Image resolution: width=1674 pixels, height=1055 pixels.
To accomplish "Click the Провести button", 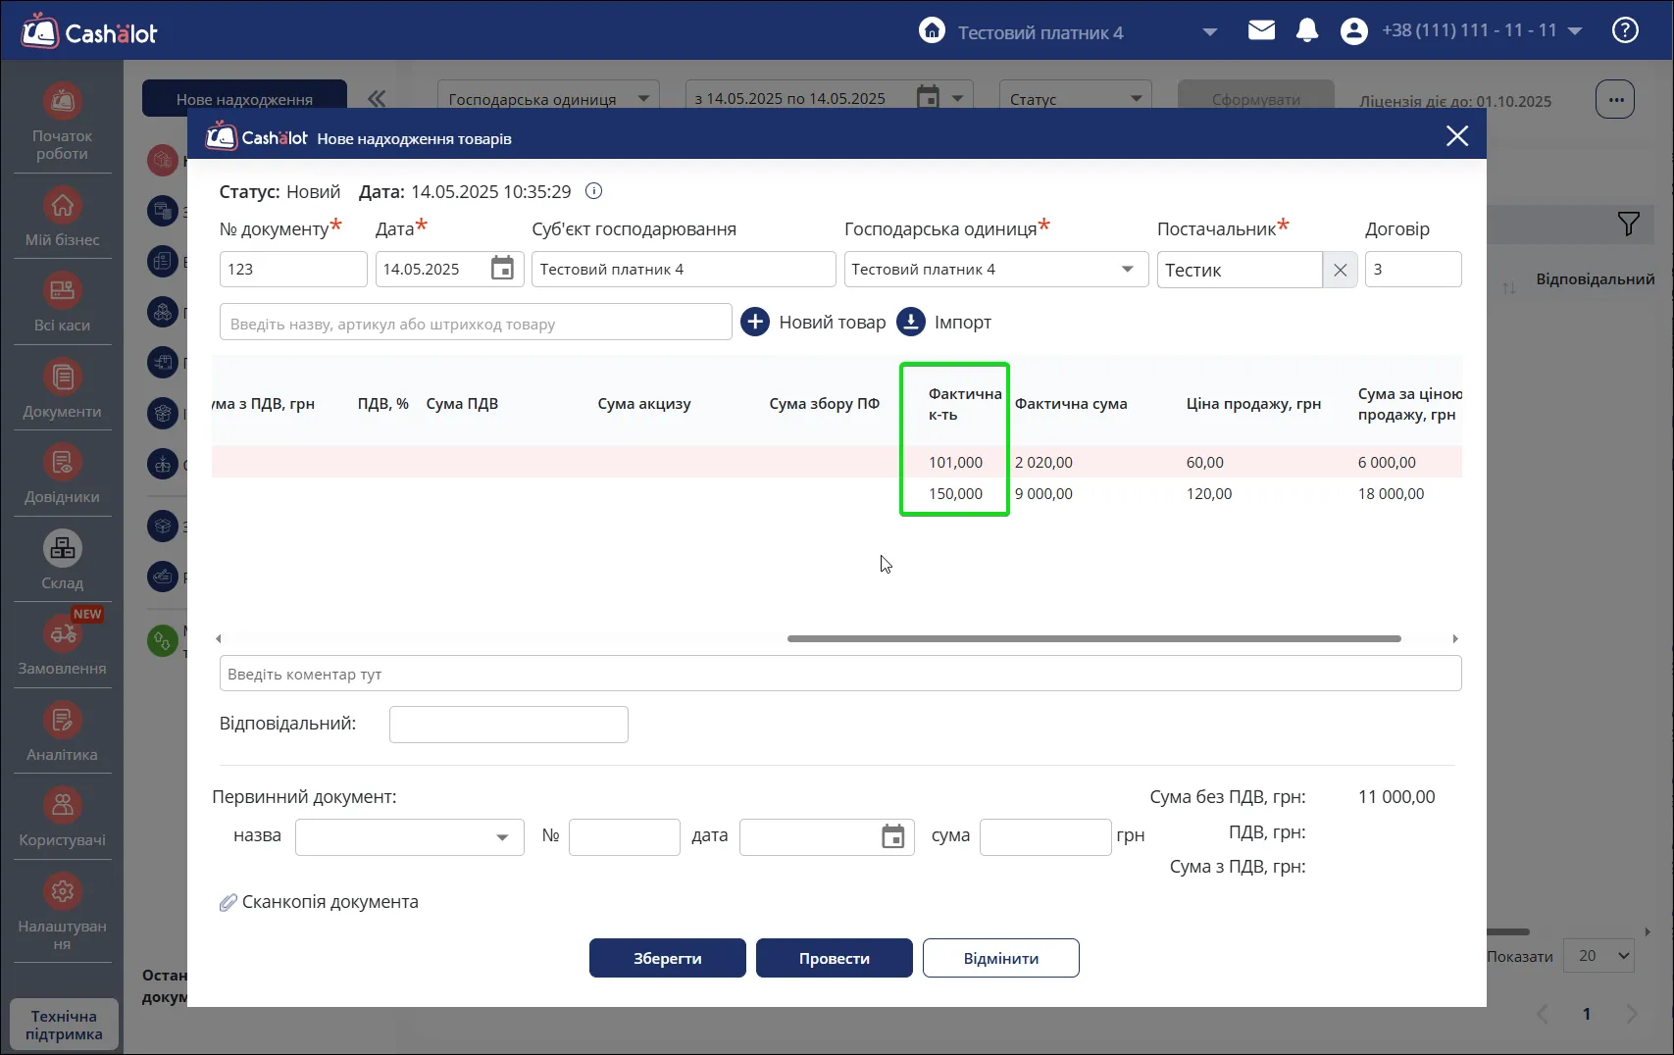I will pos(835,958).
